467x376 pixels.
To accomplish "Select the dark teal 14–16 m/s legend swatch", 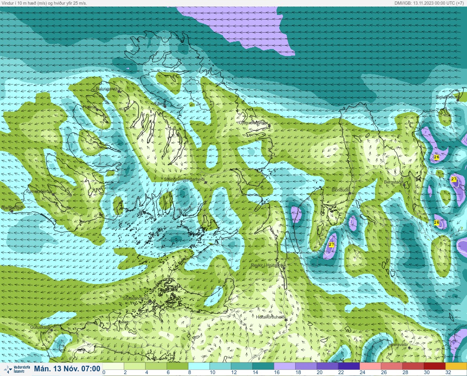I will (x=263, y=366).
